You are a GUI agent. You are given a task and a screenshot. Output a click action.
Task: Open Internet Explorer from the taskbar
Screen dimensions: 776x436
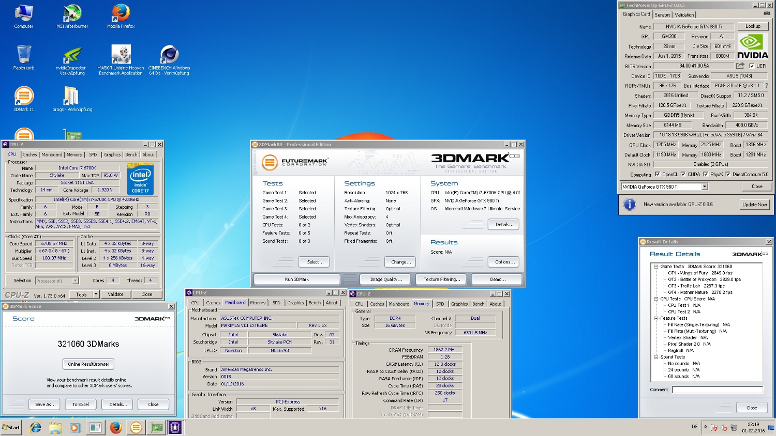[35, 427]
